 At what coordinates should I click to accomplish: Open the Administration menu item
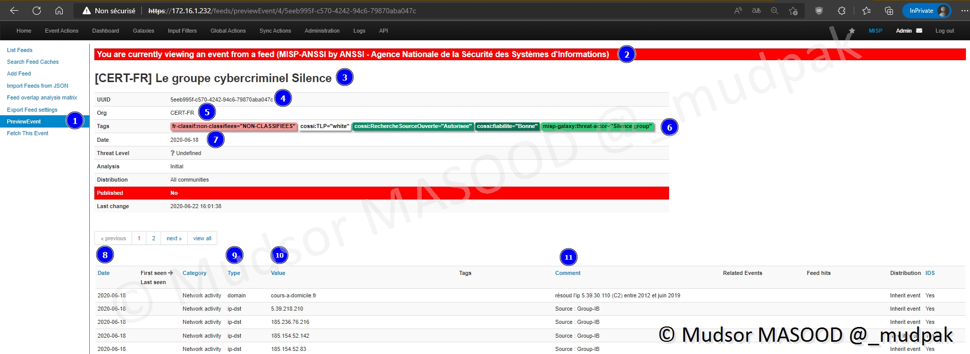pyautogui.click(x=322, y=31)
